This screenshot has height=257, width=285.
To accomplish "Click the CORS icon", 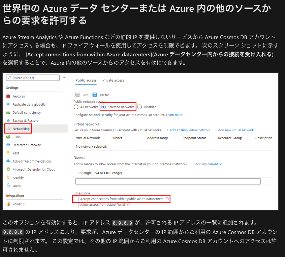I will click(x=8, y=137).
